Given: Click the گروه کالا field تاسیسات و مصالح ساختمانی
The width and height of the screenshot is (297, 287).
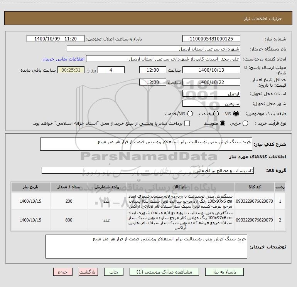Looking at the screenshot, I should tap(148, 170).
